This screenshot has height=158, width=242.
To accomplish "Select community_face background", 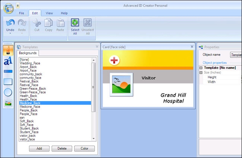I will pos(55,78).
